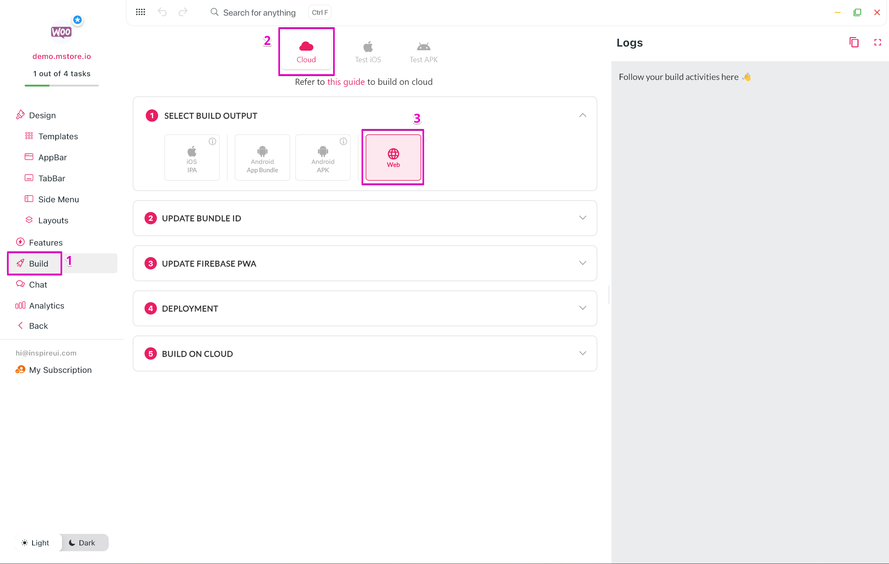Click the WooCommerce app logo
The height and width of the screenshot is (564, 889).
point(61,32)
